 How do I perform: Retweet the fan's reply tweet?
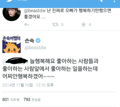click(55, 25)
